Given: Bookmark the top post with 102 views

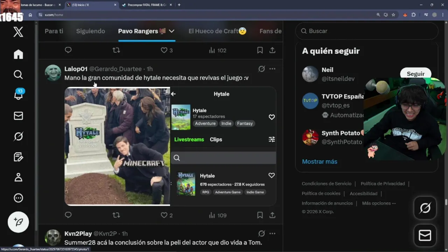Looking at the screenshot, I should [260, 50].
